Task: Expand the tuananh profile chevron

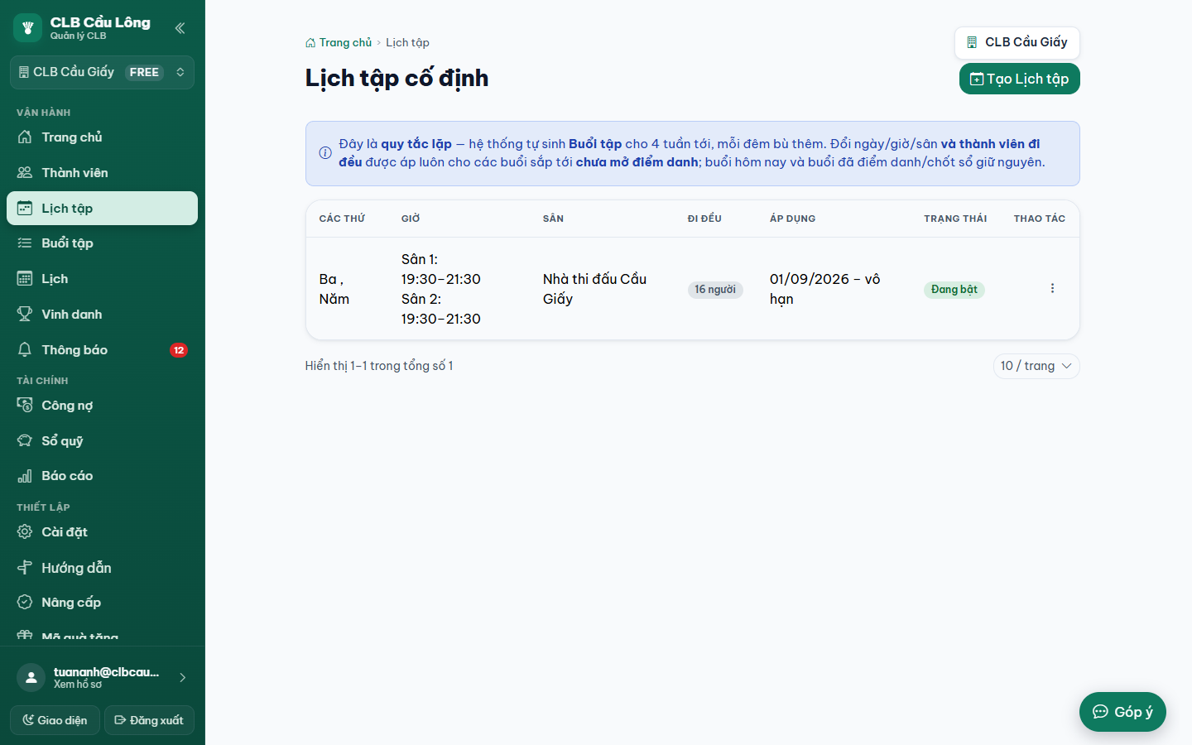Action: pyautogui.click(x=182, y=677)
